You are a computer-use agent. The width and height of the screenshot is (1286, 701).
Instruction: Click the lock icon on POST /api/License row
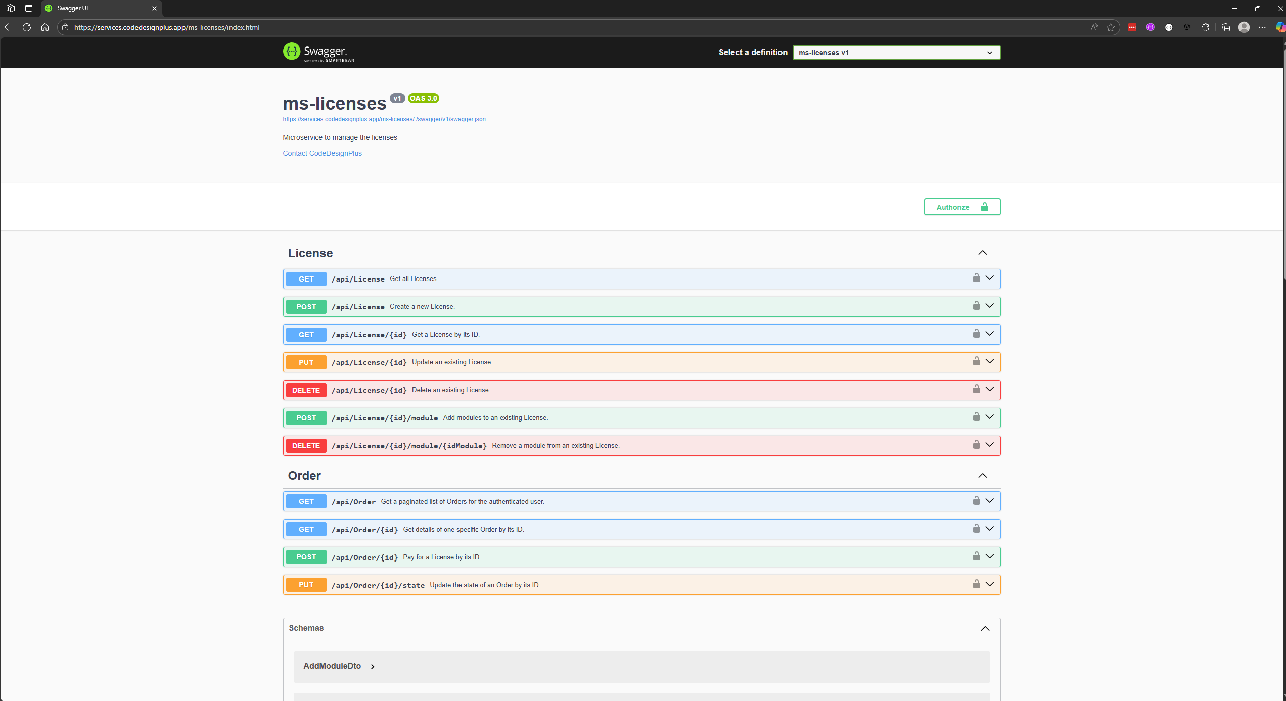976,306
